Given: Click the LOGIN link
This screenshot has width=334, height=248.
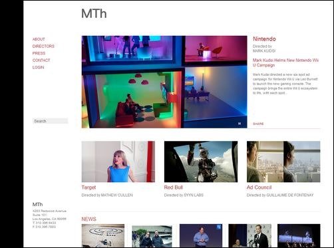Looking at the screenshot, I should click(x=38, y=67).
